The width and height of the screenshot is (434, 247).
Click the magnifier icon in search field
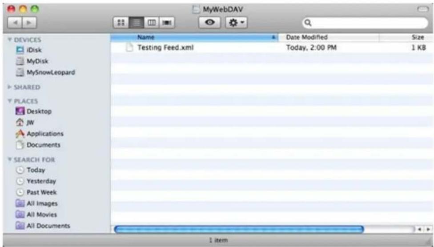(x=308, y=23)
